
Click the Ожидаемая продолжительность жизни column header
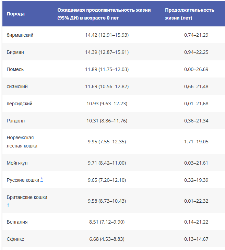click(103, 14)
